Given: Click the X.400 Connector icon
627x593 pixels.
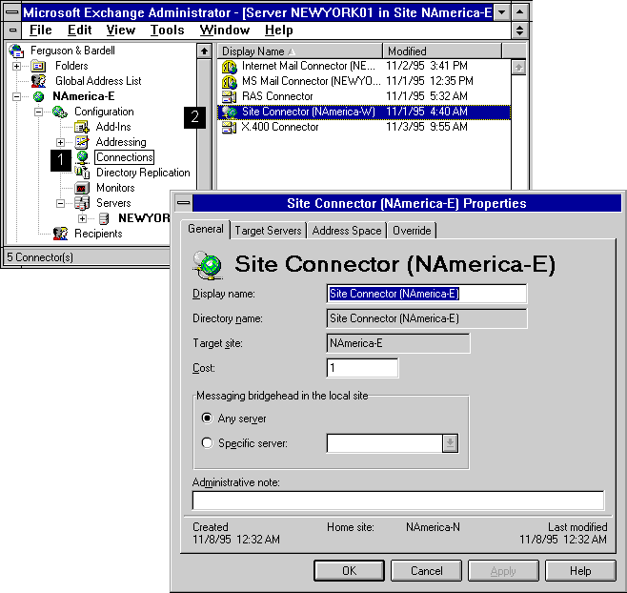Looking at the screenshot, I should (229, 127).
